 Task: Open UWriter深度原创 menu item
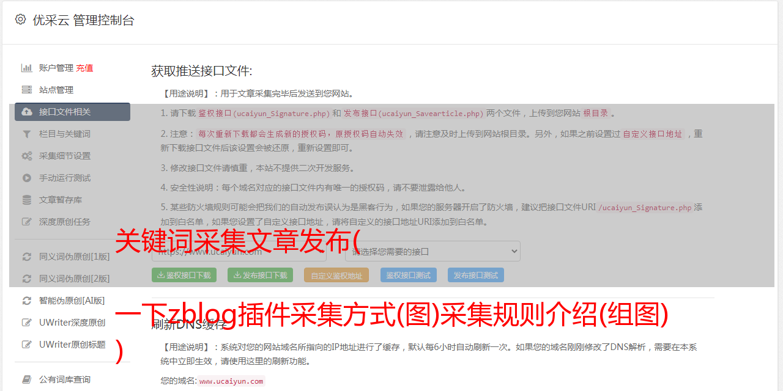[x=72, y=323]
